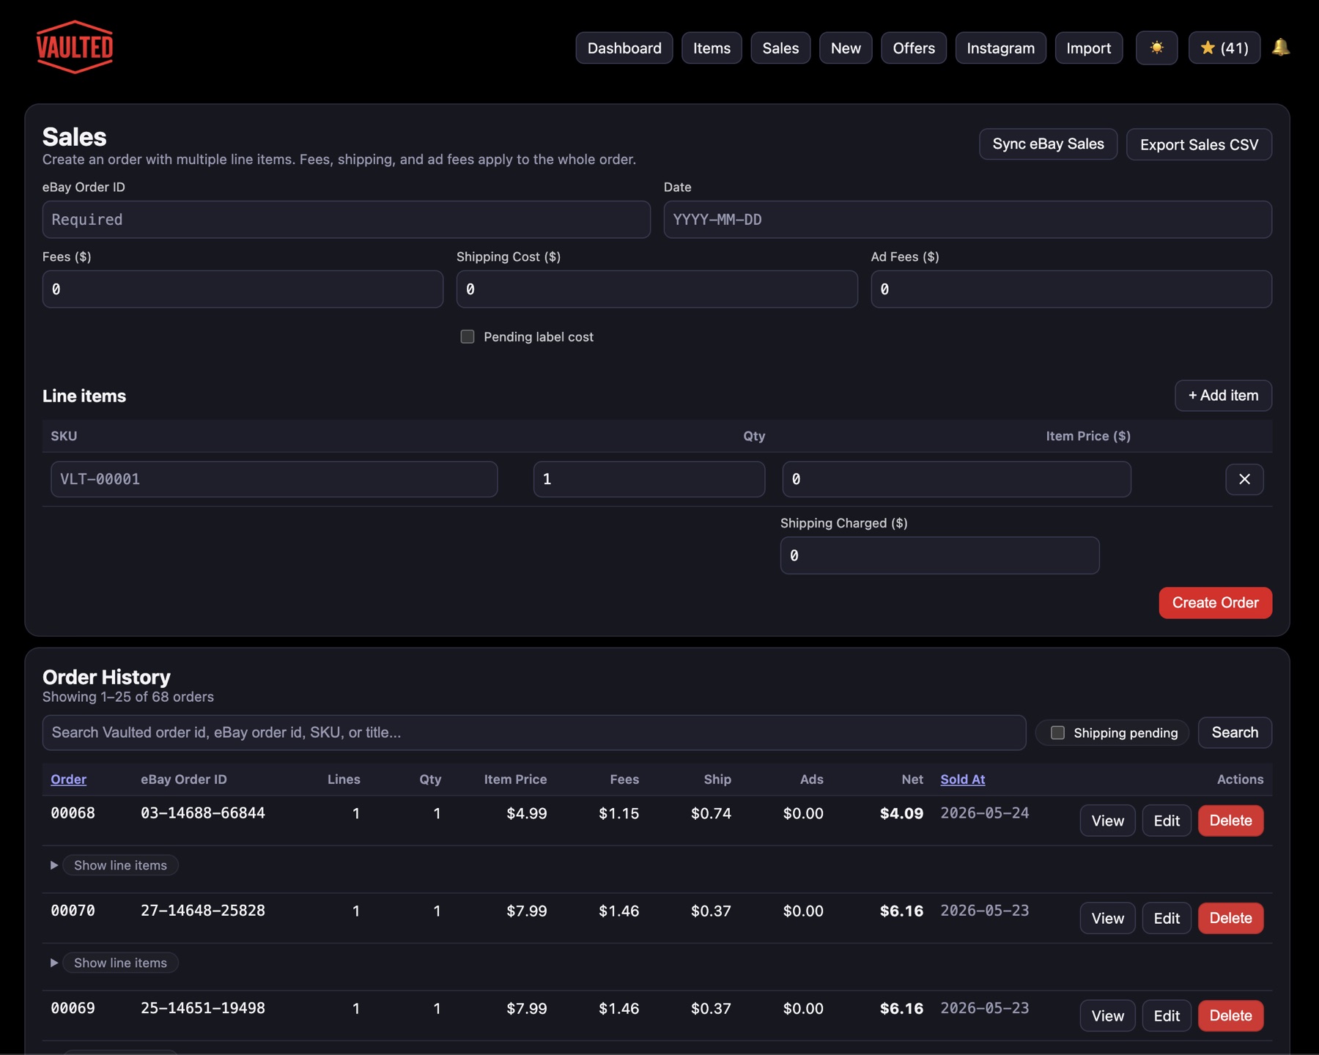The height and width of the screenshot is (1055, 1319).
Task: Toggle light mode sun icon
Action: [1156, 48]
